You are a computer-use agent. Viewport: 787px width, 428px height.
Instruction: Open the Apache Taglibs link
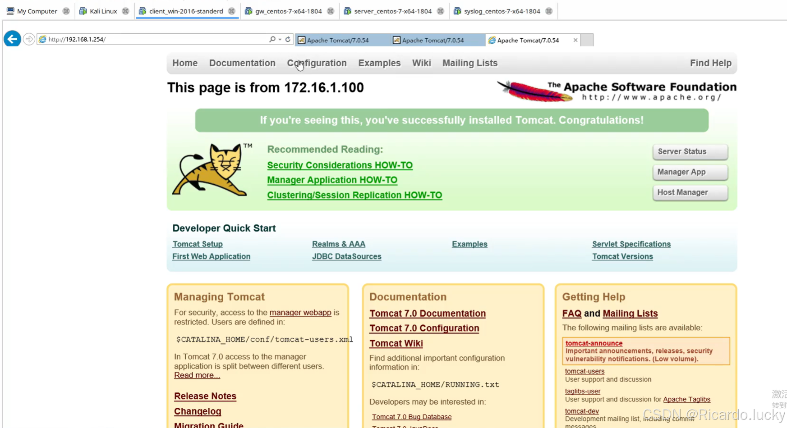686,400
